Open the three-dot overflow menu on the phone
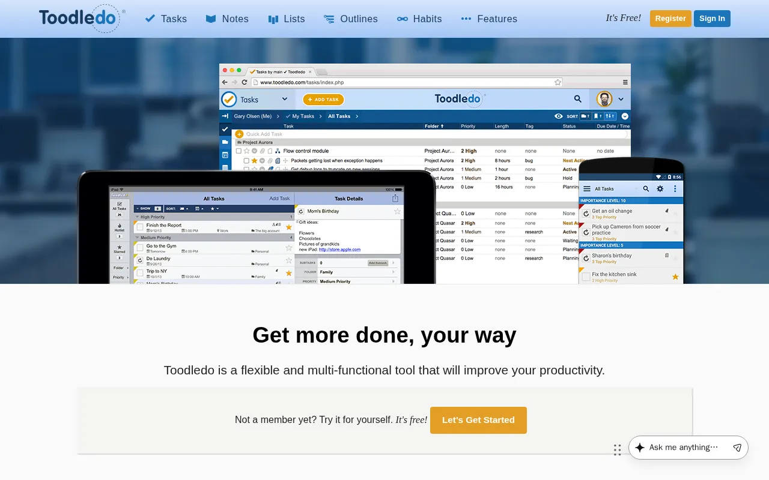The width and height of the screenshot is (769, 480). (x=675, y=189)
